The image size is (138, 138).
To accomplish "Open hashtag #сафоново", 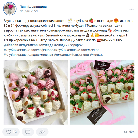I will click(x=80, y=55).
